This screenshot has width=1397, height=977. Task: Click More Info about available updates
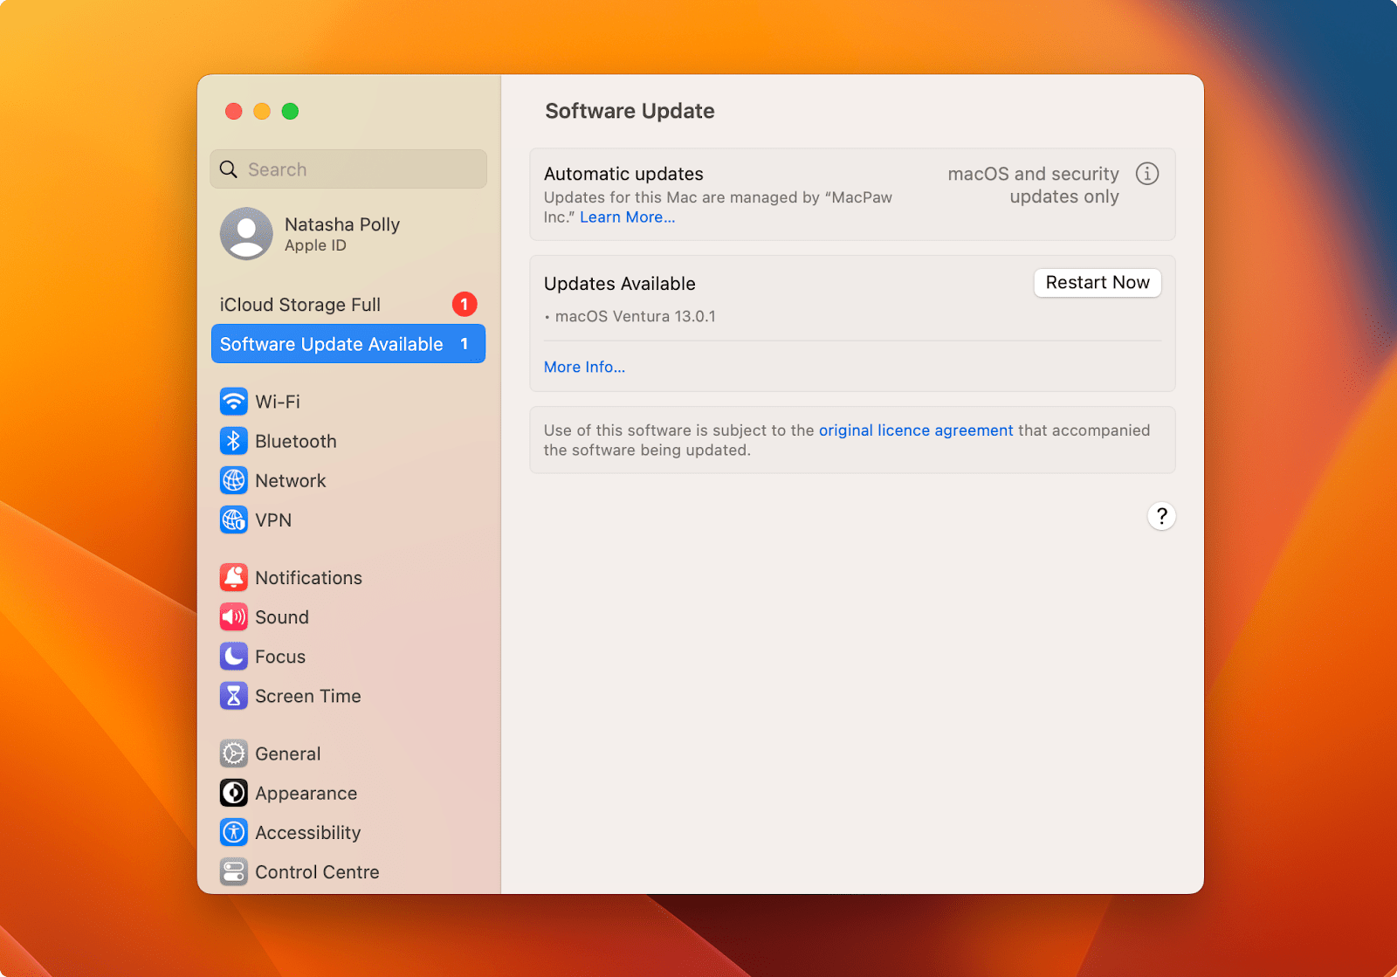tap(583, 367)
